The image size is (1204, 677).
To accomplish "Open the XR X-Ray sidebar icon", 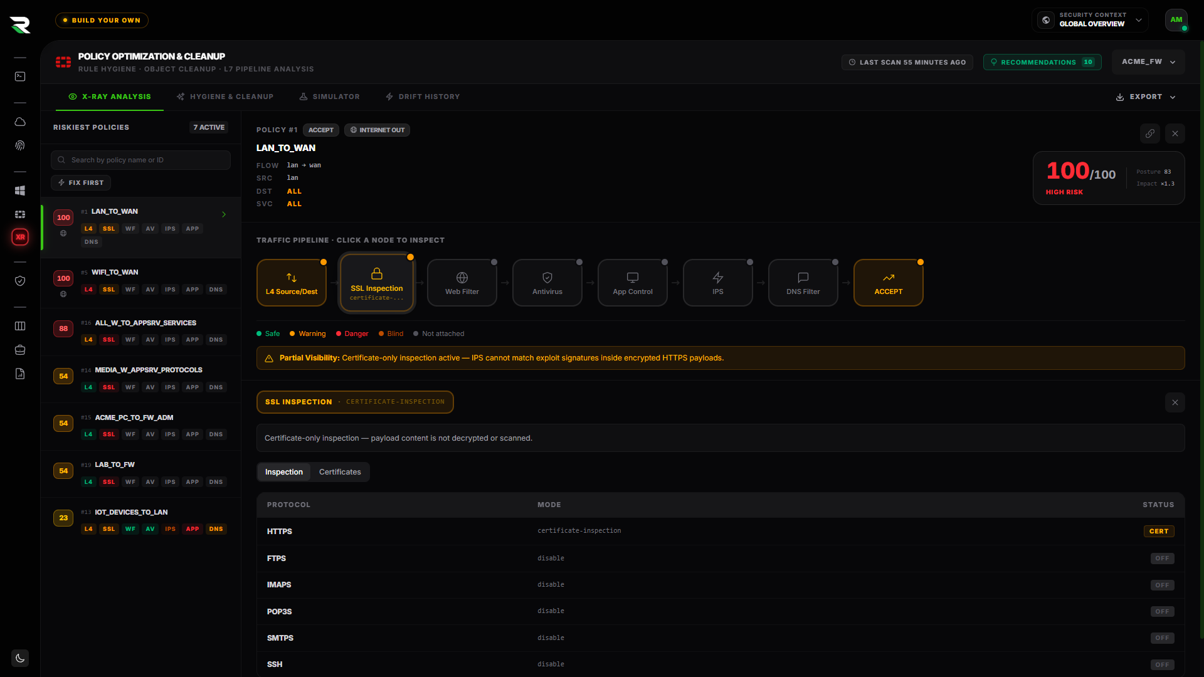I will 20,237.
